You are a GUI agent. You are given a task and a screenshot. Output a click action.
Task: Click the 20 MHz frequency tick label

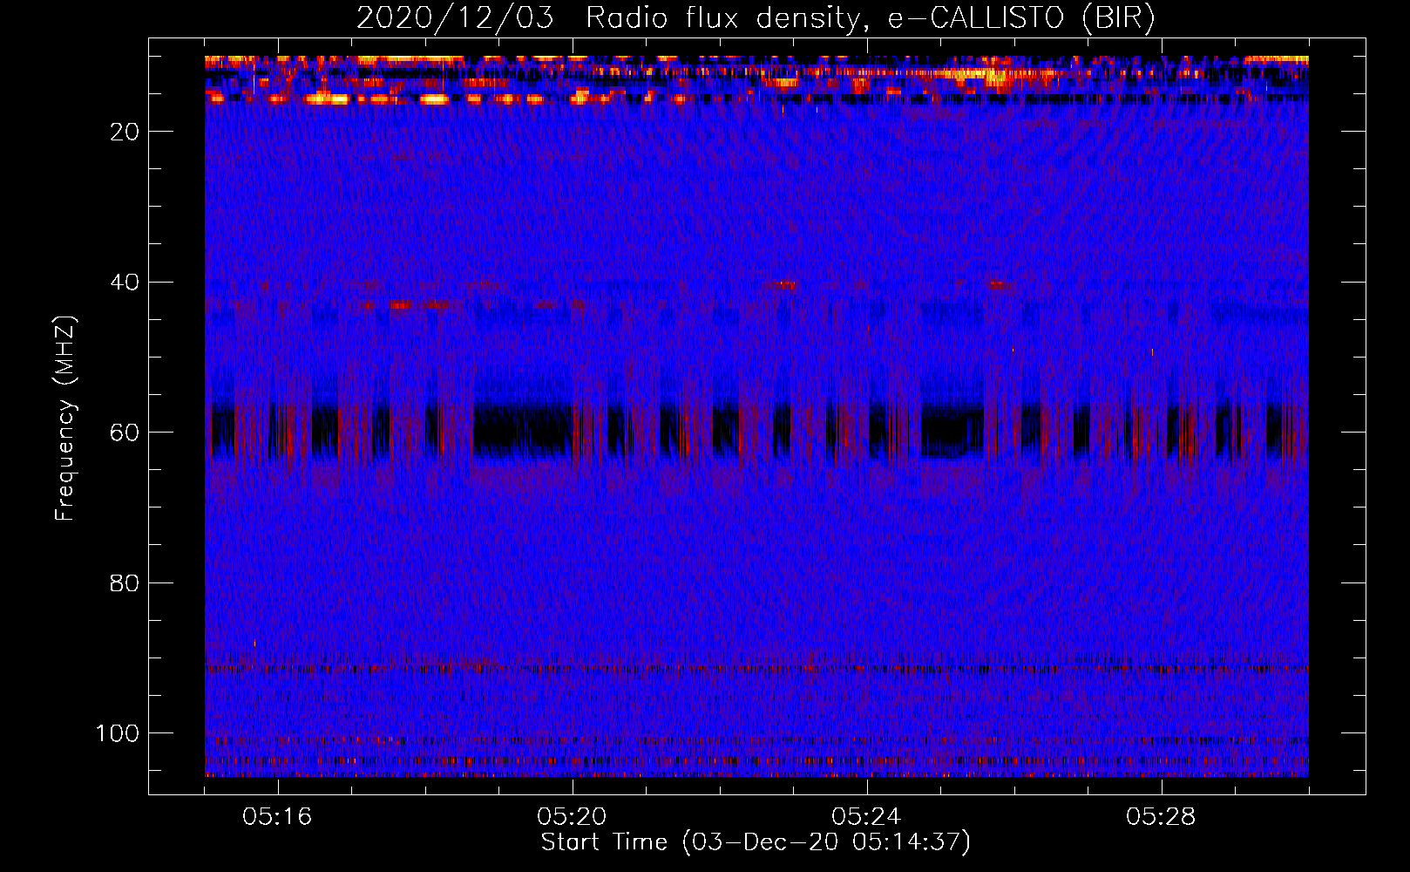pyautogui.click(x=125, y=132)
